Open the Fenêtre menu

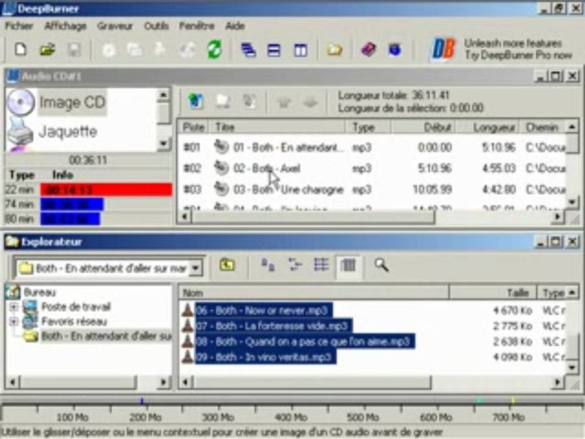pos(197,26)
